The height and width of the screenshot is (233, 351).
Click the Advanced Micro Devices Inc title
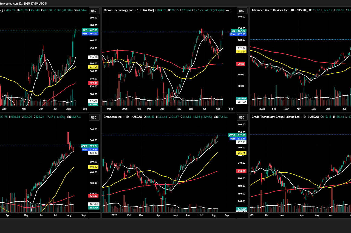(270, 10)
